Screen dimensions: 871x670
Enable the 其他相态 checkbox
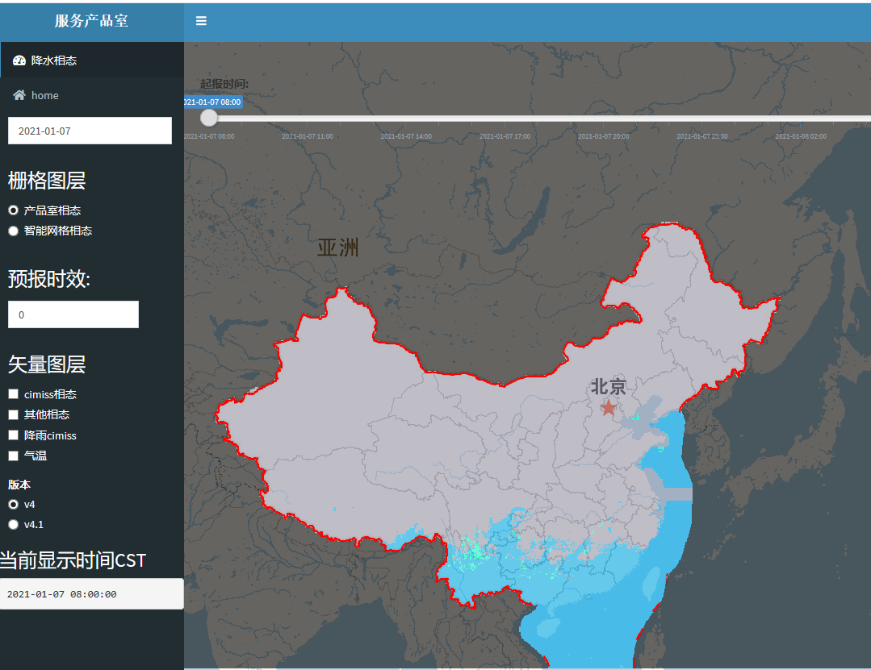(x=14, y=414)
